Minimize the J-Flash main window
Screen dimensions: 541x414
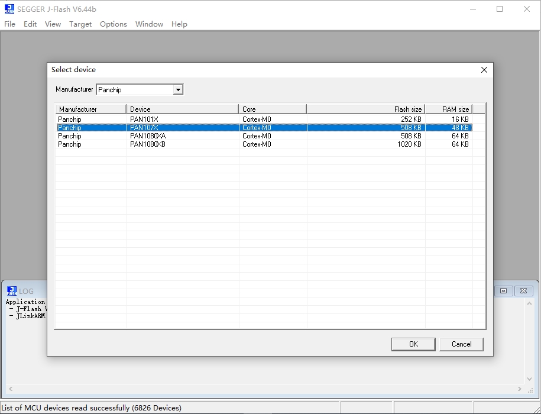coord(473,9)
